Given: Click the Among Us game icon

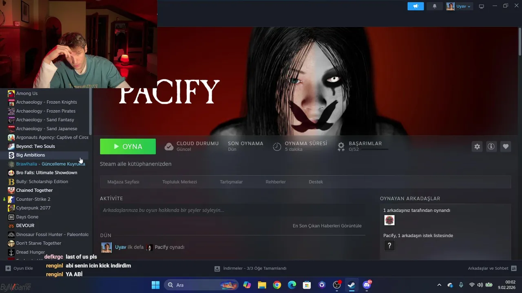Looking at the screenshot, I should [x=11, y=94].
